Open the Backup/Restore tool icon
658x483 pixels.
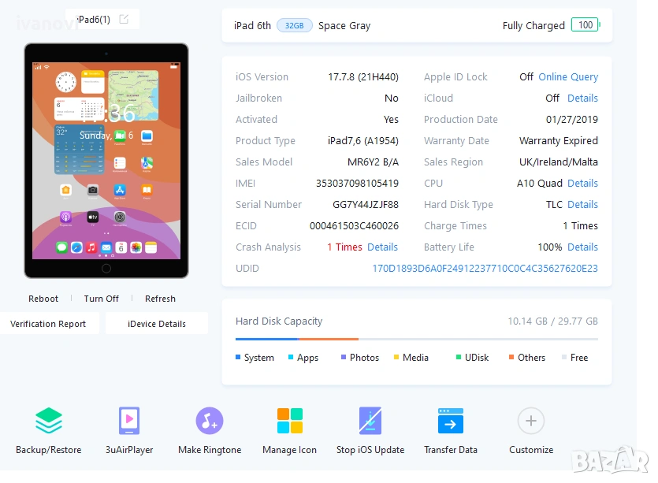pyautogui.click(x=49, y=421)
